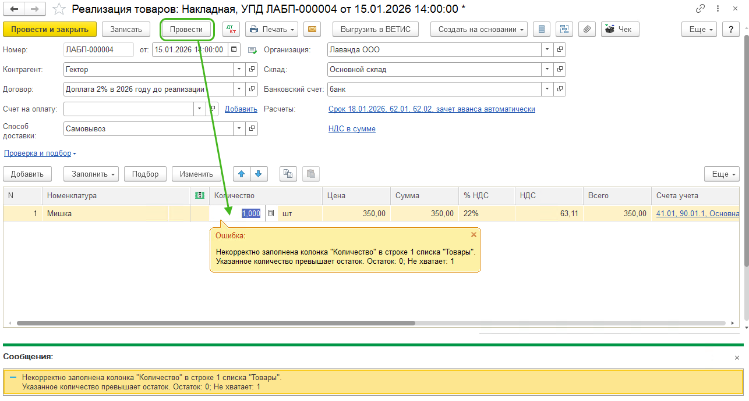Expand the Проверка и подбор section
The image size is (749, 401).
tap(40, 153)
